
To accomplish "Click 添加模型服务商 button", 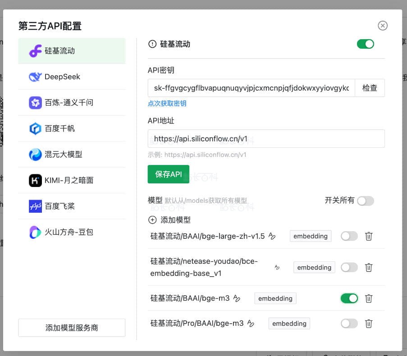I will (72, 328).
